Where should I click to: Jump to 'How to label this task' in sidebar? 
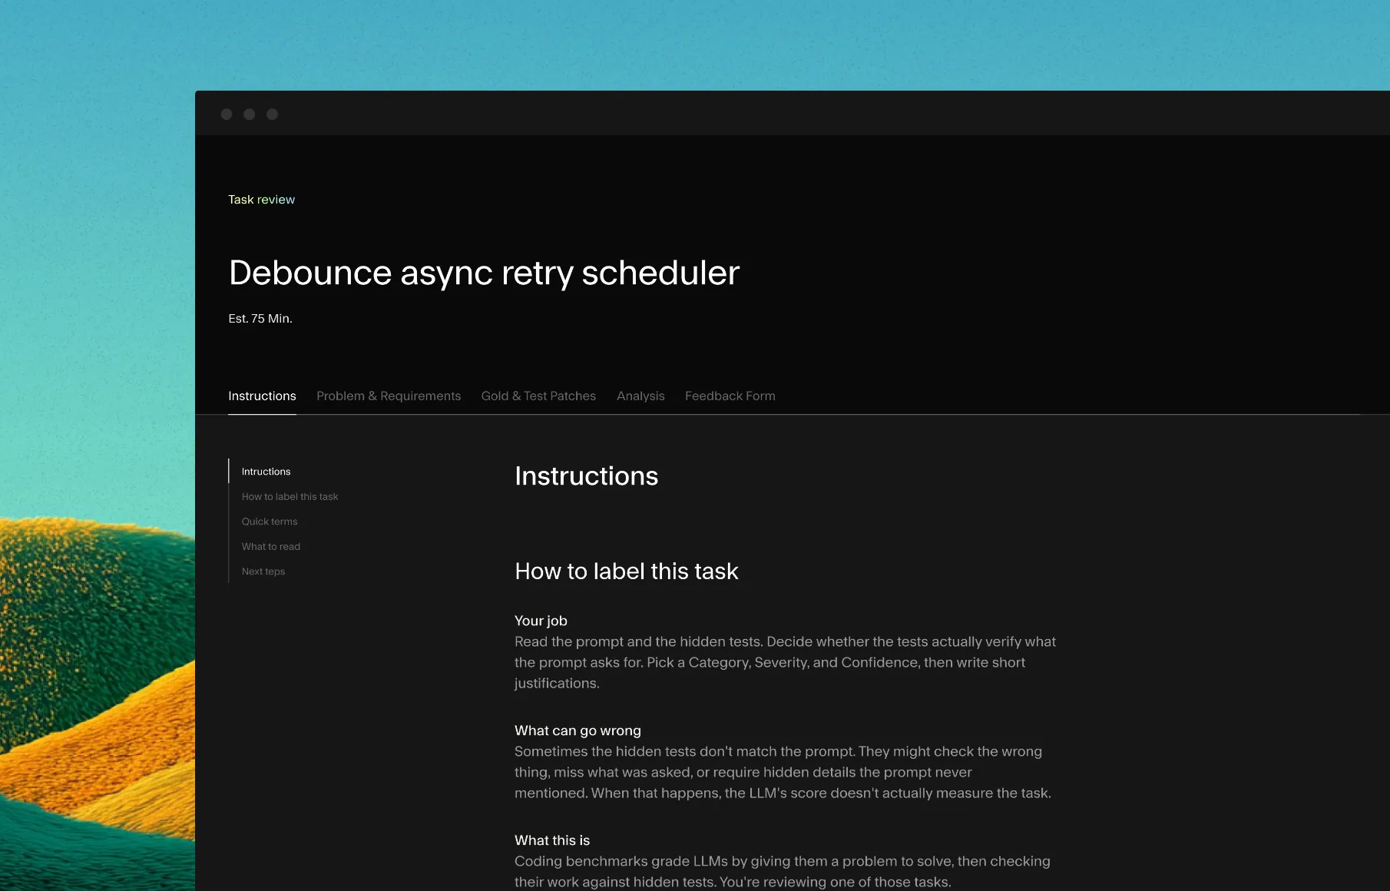coord(290,497)
